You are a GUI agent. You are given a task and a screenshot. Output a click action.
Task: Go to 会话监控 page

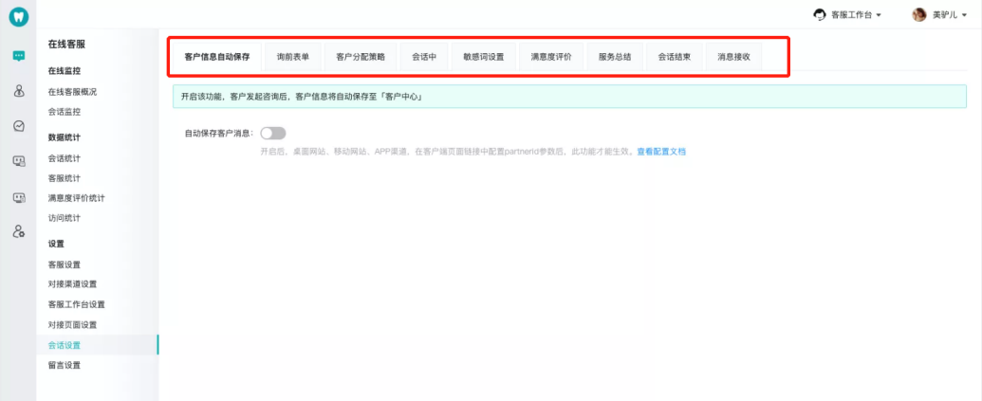click(x=65, y=112)
